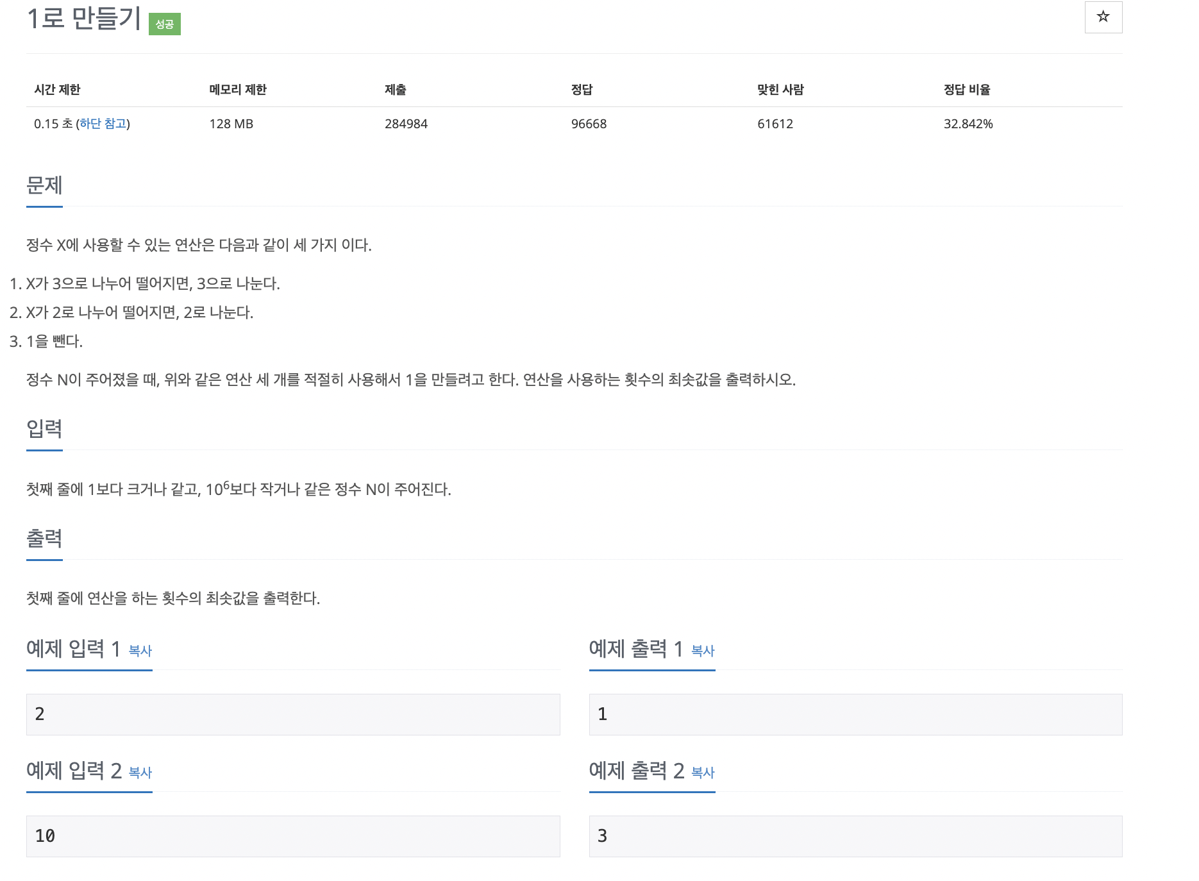This screenshot has height=881, width=1199.
Task: Copy 예제 출력 2 using its 복사 link
Action: 702,773
